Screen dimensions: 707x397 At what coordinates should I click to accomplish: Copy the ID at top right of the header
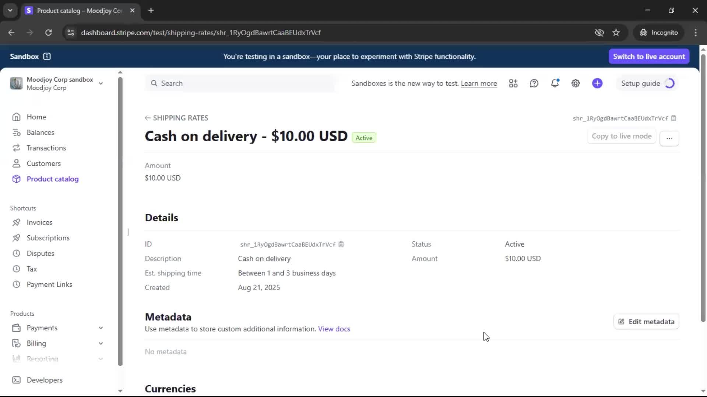673,118
